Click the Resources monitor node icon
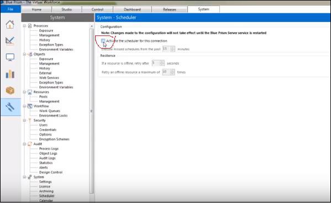Viewport: 331px width, 203px height. click(30, 92)
